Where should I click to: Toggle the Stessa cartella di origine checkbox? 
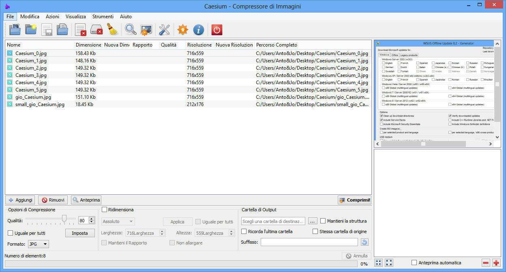click(x=315, y=232)
